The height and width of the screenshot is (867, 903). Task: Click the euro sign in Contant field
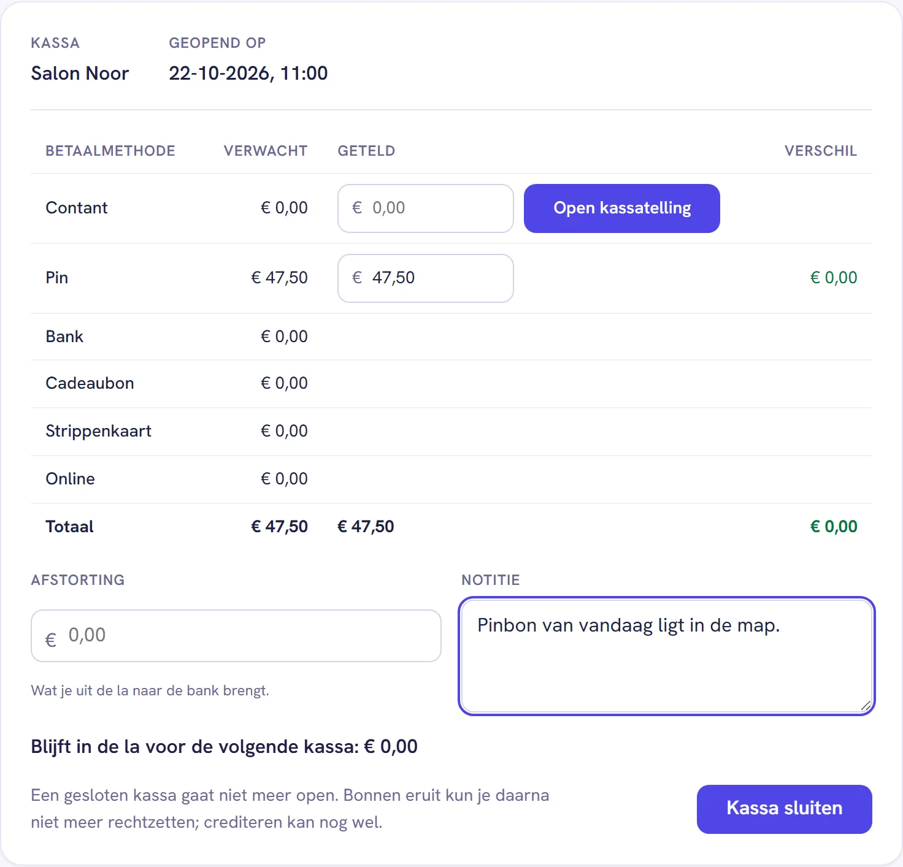point(357,208)
